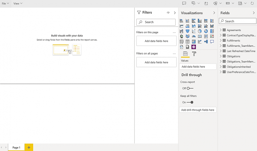Insert a text box from toolbar
Screen dimensions: 257x151
click(206, 3)
